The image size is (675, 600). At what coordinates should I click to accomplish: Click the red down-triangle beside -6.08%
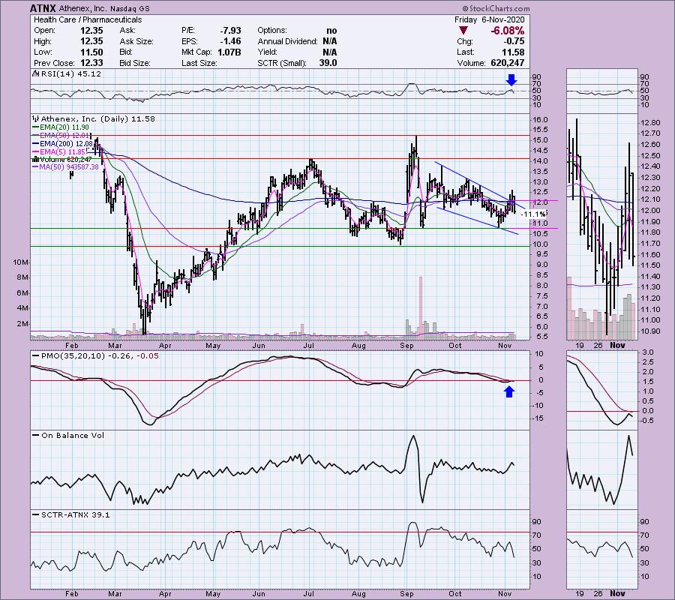coord(463,31)
